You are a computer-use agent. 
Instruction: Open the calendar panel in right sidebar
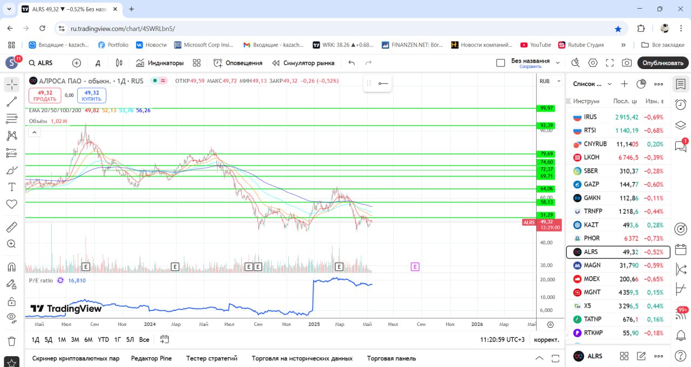[680, 249]
